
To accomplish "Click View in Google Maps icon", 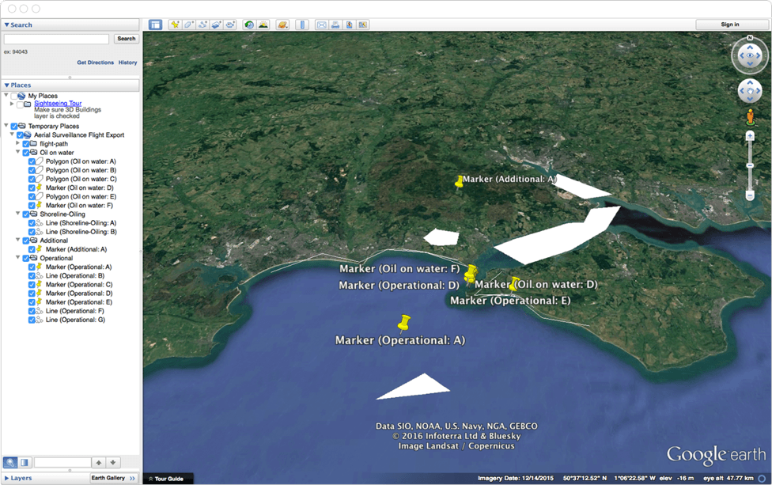I will tap(363, 25).
